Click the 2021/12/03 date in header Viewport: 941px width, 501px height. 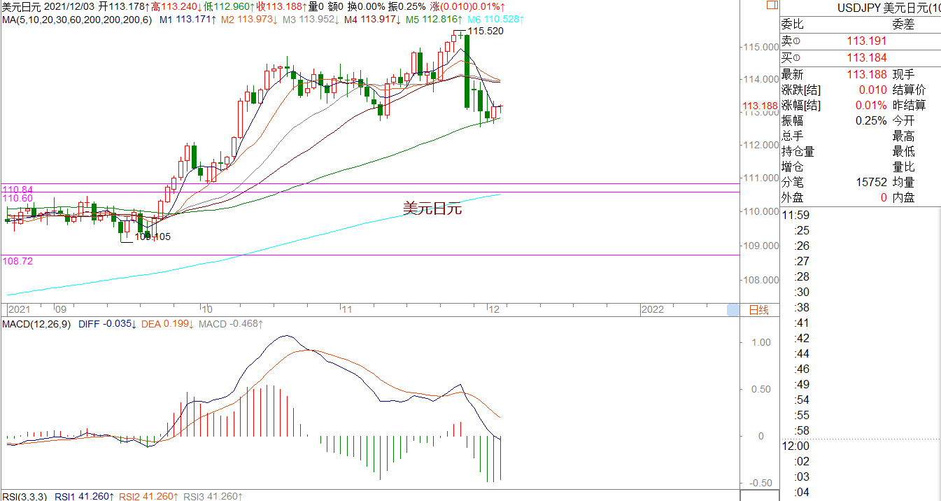pos(70,6)
